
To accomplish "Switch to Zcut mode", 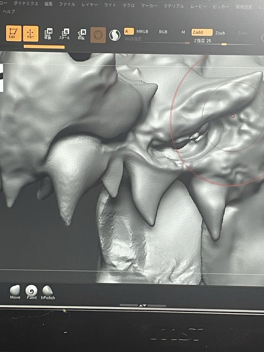I will 243,33.
